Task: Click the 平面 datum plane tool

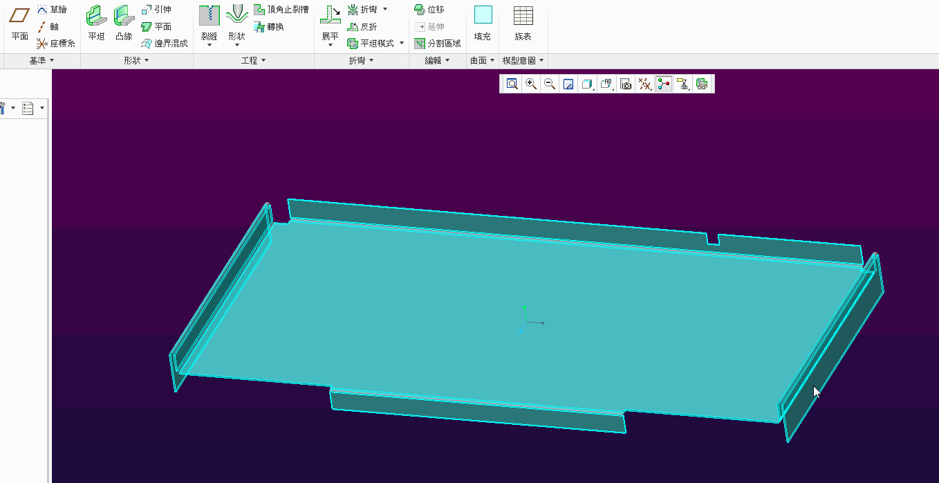Action: 19,24
